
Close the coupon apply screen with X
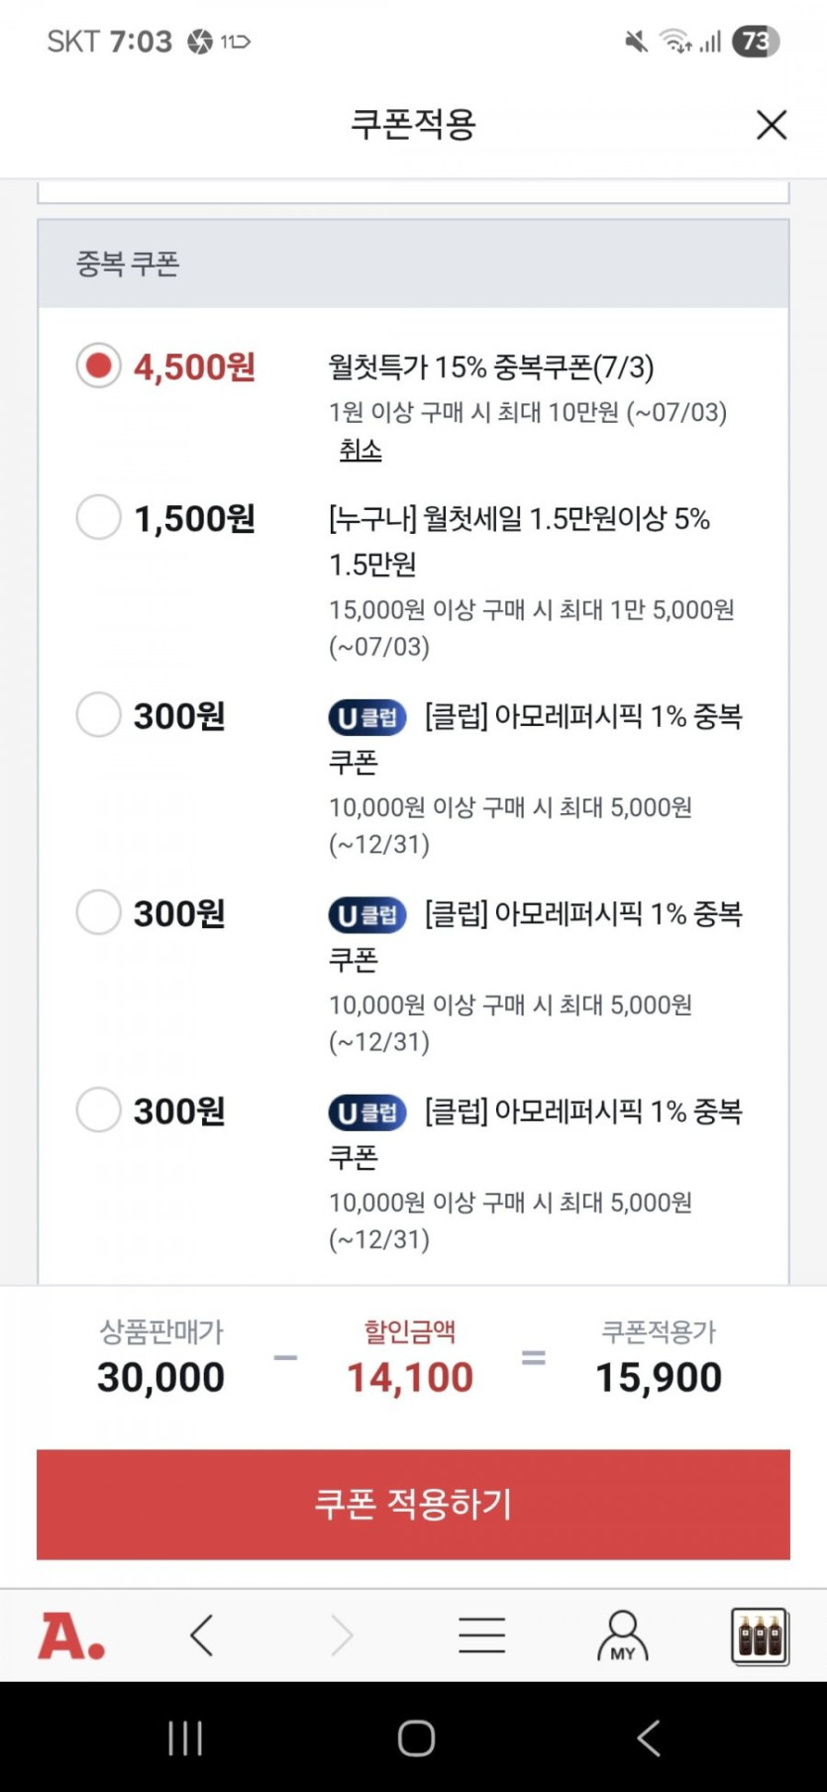[x=771, y=125]
